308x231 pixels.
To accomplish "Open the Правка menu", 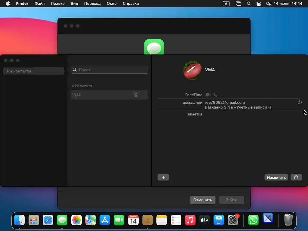I will pyautogui.click(x=57, y=4).
